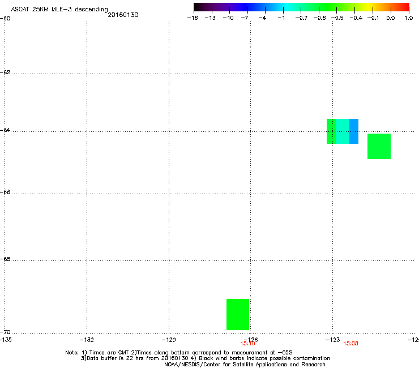Click the '-0.4' color scale label
This screenshot has height=368, width=419.
[x=356, y=18]
